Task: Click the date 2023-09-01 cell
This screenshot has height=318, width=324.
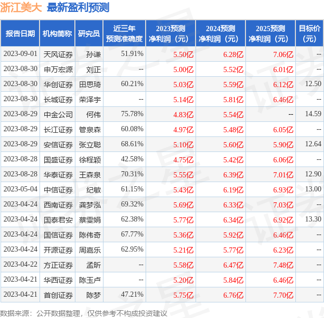Action: 20,54
